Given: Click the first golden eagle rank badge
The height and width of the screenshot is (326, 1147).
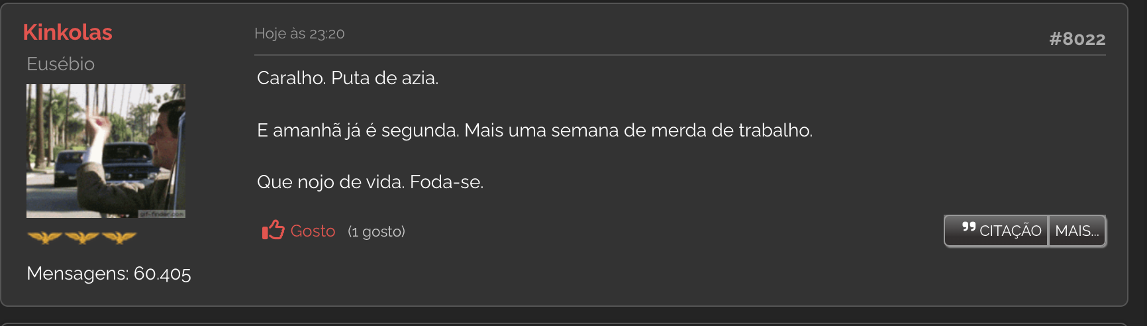Looking at the screenshot, I should 45,237.
